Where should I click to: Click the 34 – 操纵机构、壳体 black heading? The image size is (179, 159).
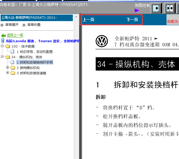(137, 64)
